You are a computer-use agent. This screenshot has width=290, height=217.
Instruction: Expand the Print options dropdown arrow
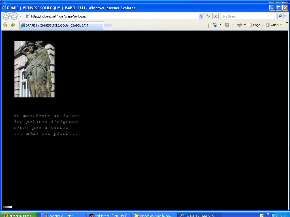(x=245, y=25)
